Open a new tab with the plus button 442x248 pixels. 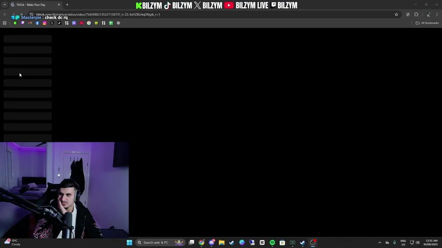67,5
